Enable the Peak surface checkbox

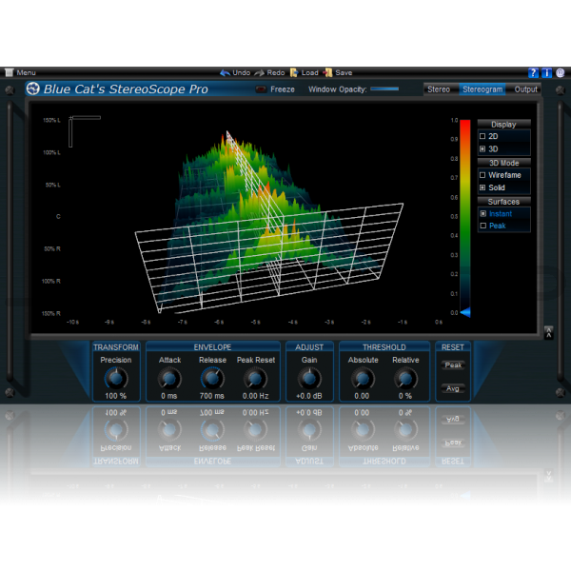click(483, 226)
